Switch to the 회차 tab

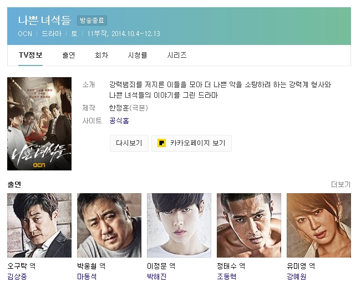[x=101, y=56]
